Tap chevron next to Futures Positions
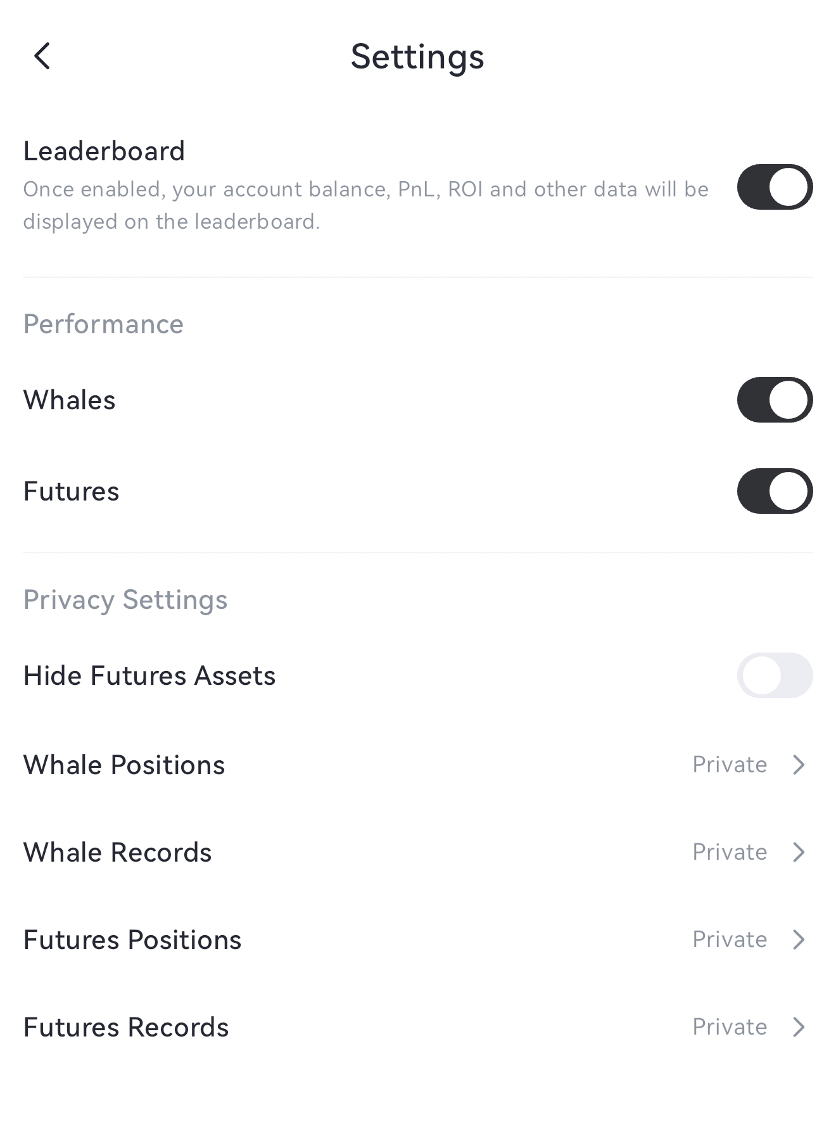The image size is (836, 1148). pyautogui.click(x=799, y=940)
